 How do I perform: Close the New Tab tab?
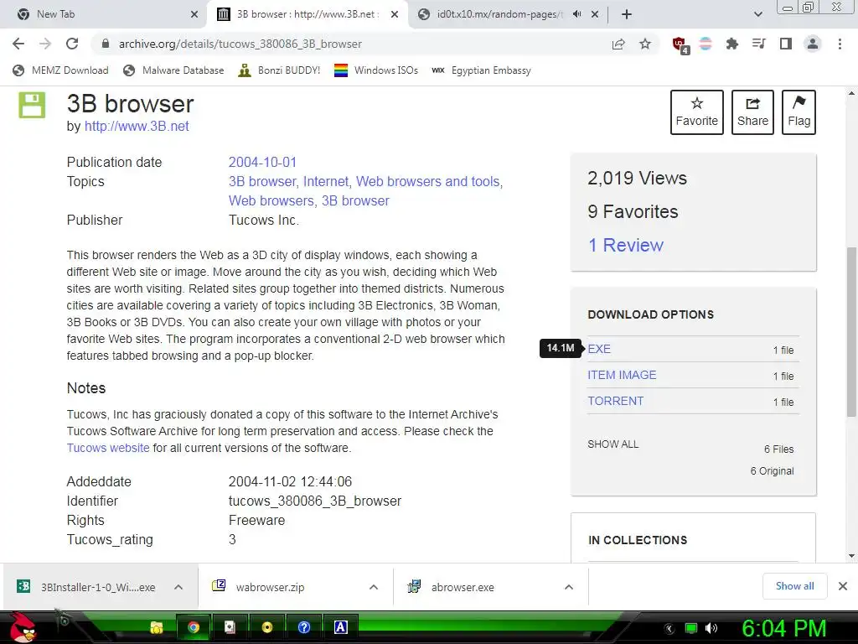[x=194, y=14]
